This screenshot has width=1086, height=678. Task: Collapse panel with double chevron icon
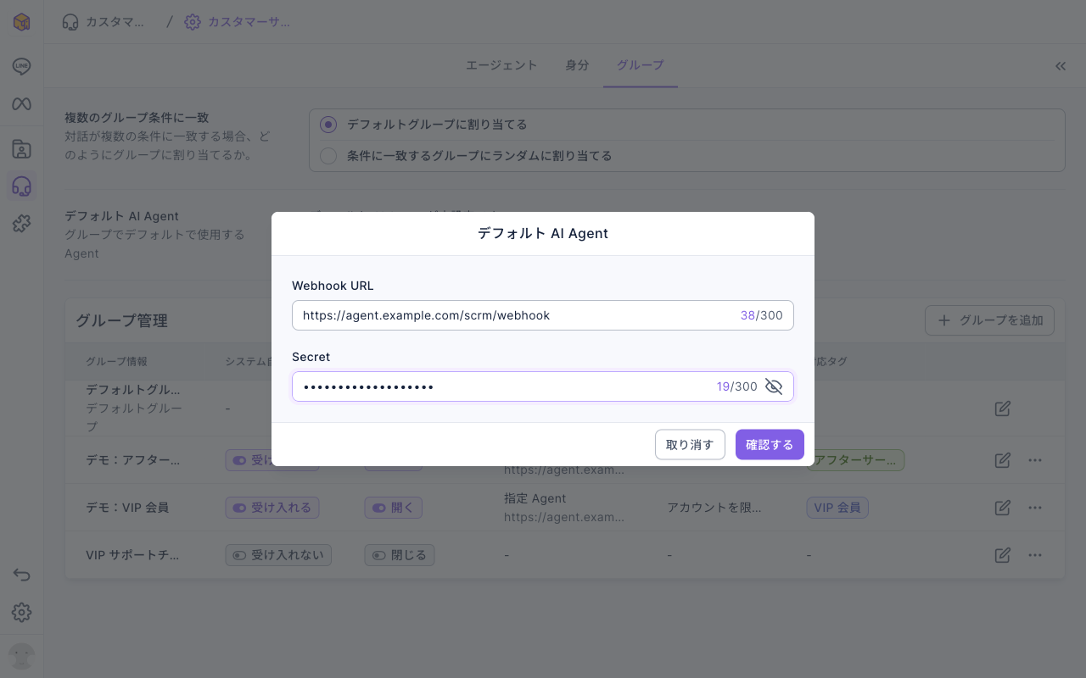(1061, 66)
